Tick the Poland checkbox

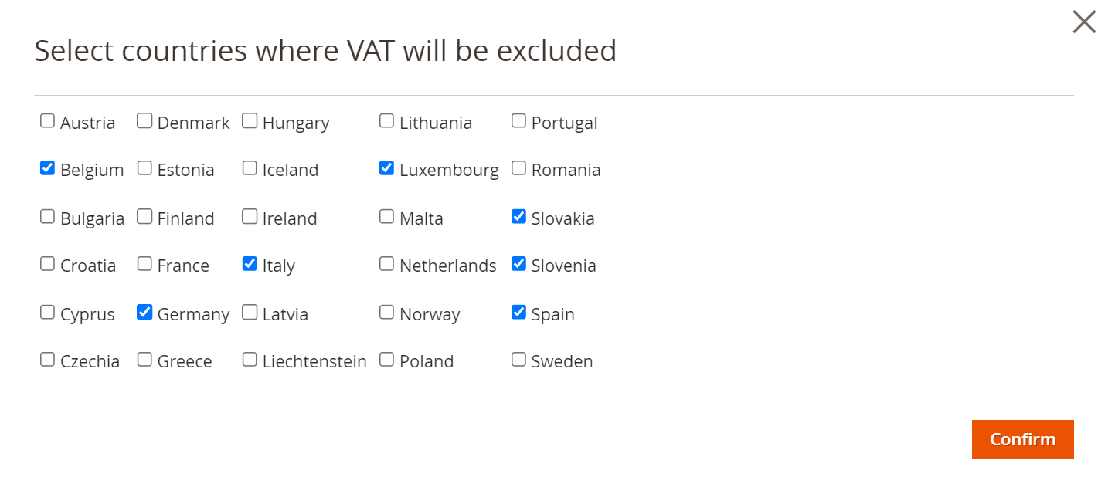[387, 360]
